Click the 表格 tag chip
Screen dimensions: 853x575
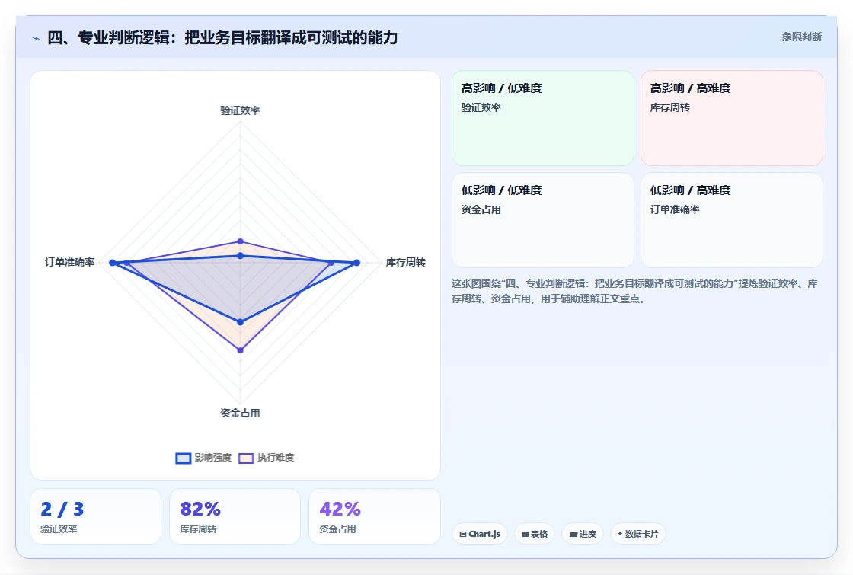534,534
